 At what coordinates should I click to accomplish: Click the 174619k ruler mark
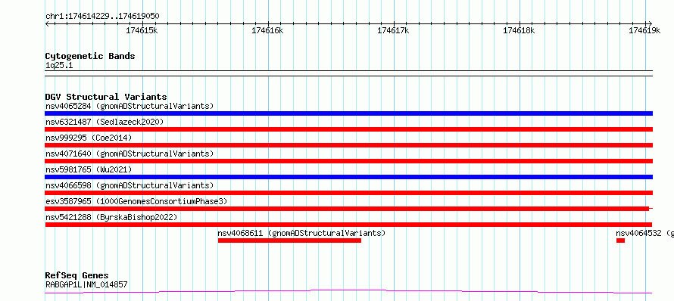(644, 30)
